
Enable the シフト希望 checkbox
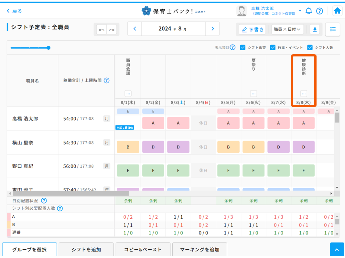point(243,47)
